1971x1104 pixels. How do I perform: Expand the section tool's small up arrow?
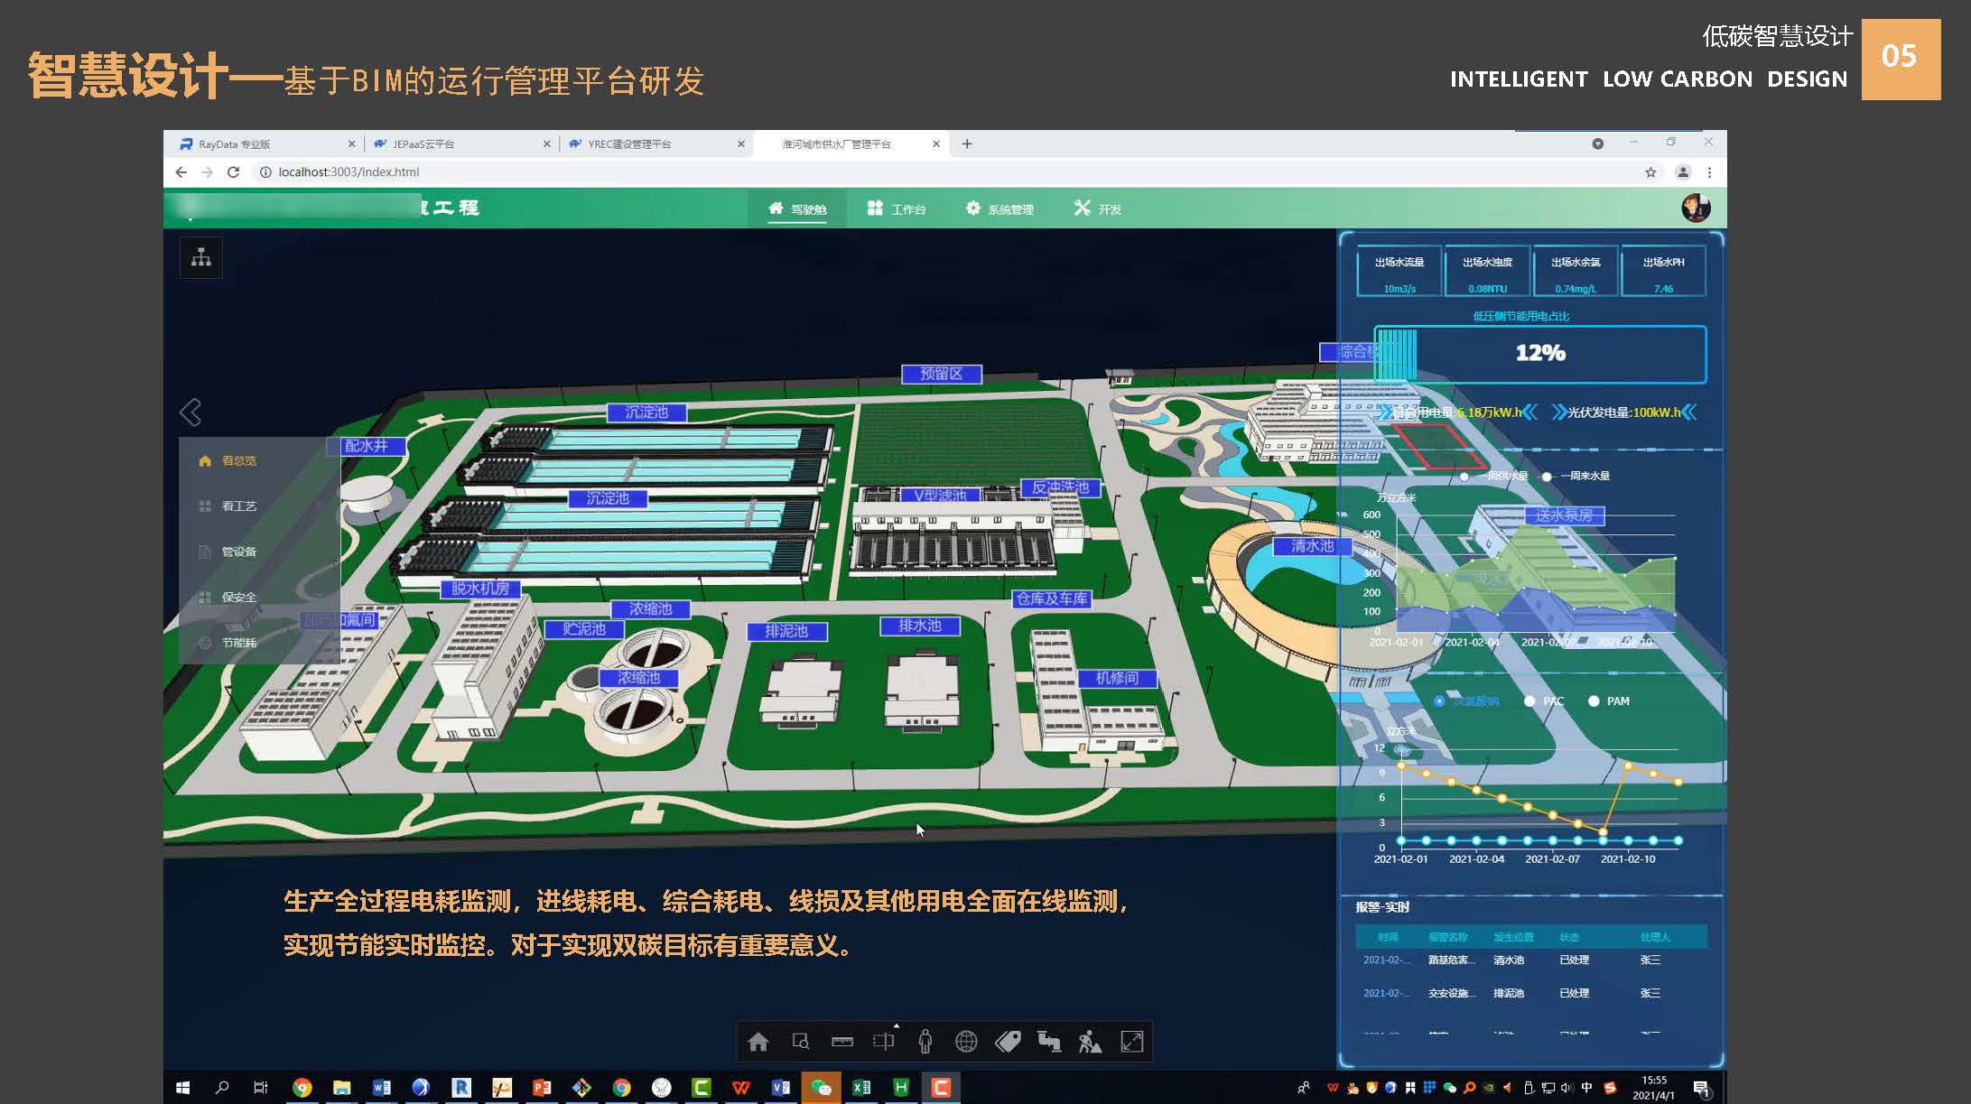coord(896,1025)
